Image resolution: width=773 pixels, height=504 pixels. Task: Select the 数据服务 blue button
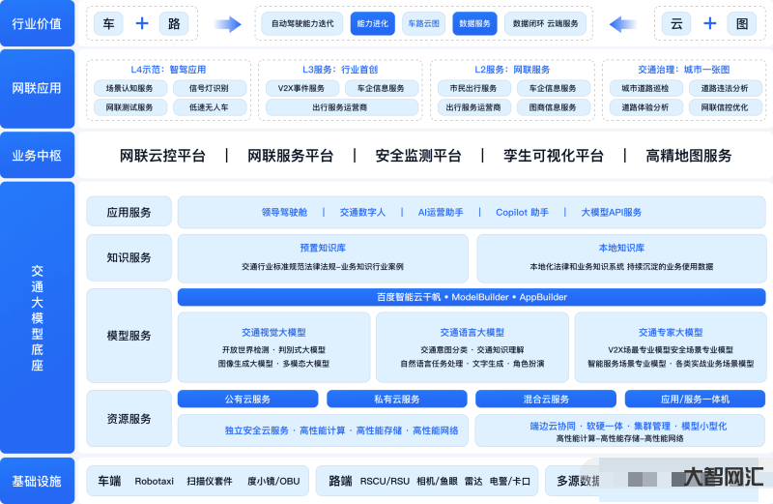point(474,23)
